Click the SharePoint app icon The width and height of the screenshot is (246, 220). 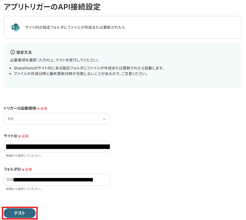[x=16, y=27]
